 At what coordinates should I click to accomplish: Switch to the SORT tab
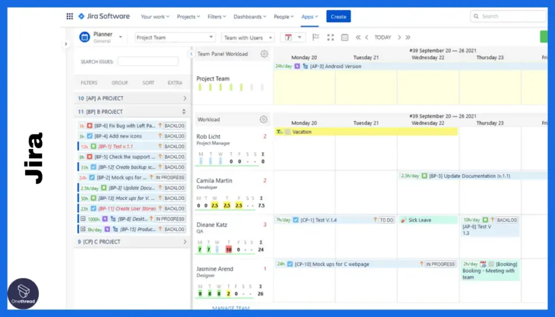[149, 83]
